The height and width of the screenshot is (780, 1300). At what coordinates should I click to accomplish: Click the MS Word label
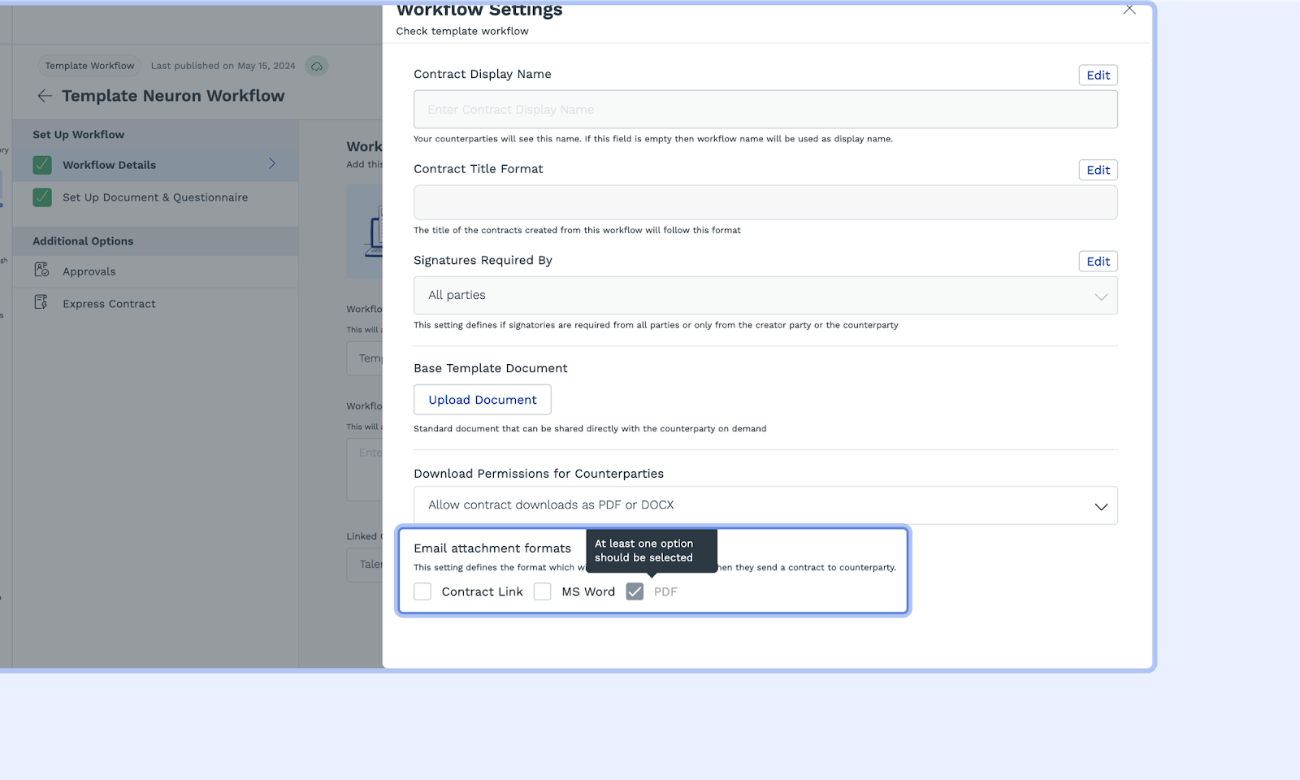(588, 591)
